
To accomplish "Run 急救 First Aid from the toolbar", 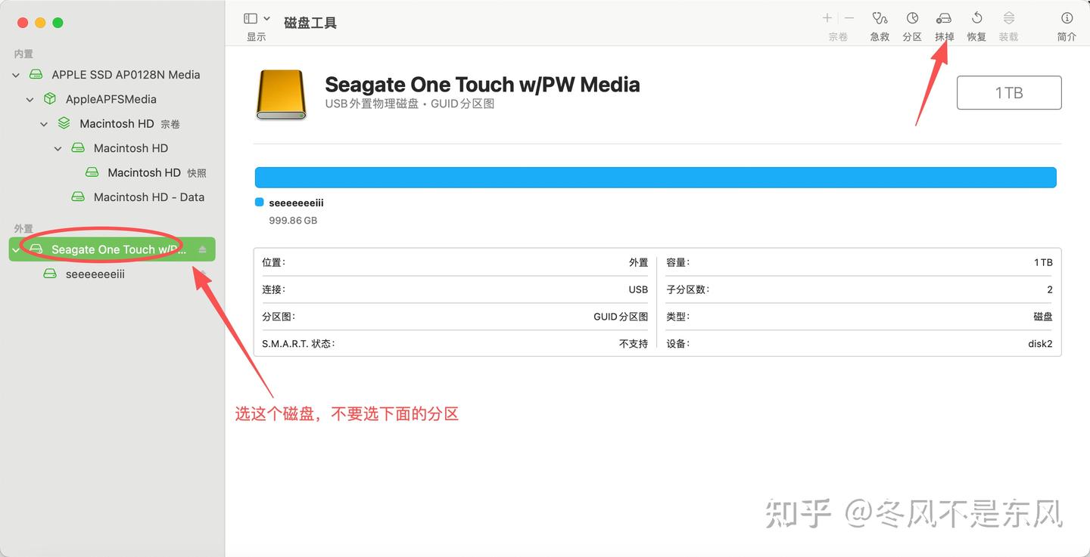I will pyautogui.click(x=879, y=18).
